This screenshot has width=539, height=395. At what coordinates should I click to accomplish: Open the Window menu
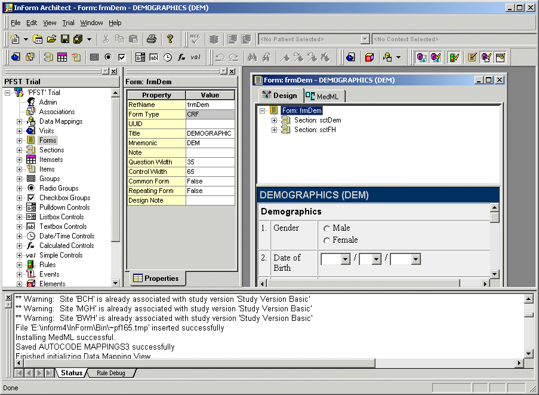coord(91,23)
